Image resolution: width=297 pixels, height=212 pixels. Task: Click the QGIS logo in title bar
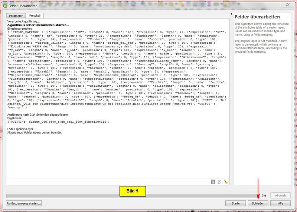(4, 4)
